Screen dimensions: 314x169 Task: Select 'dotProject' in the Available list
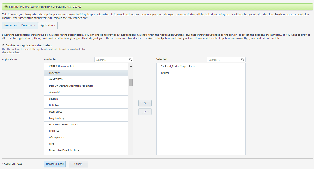click(86, 112)
